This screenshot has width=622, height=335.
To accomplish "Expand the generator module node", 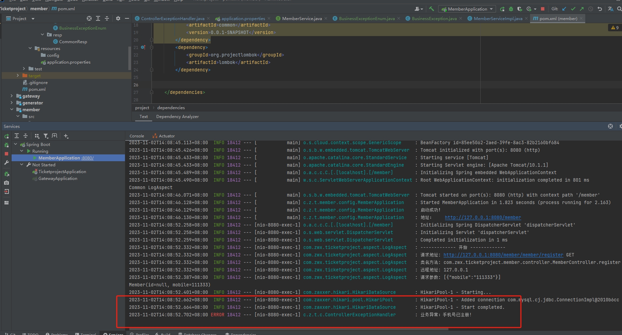I will coord(12,103).
